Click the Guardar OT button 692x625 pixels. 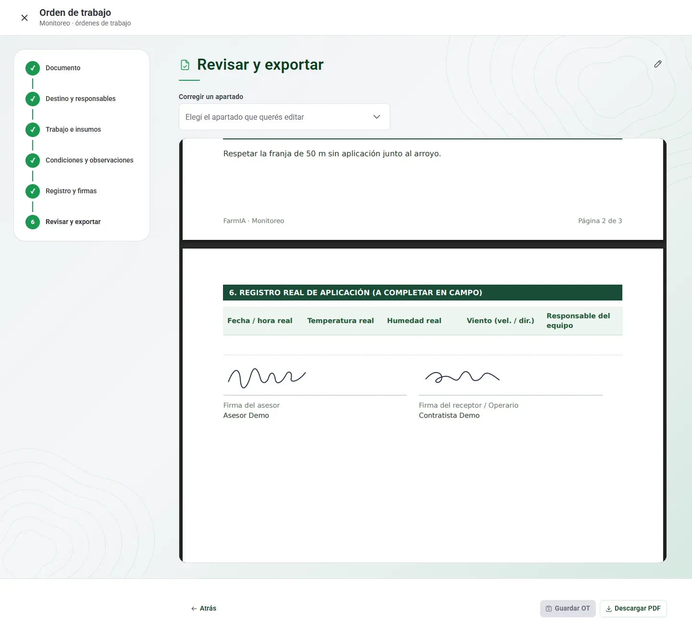[568, 608]
